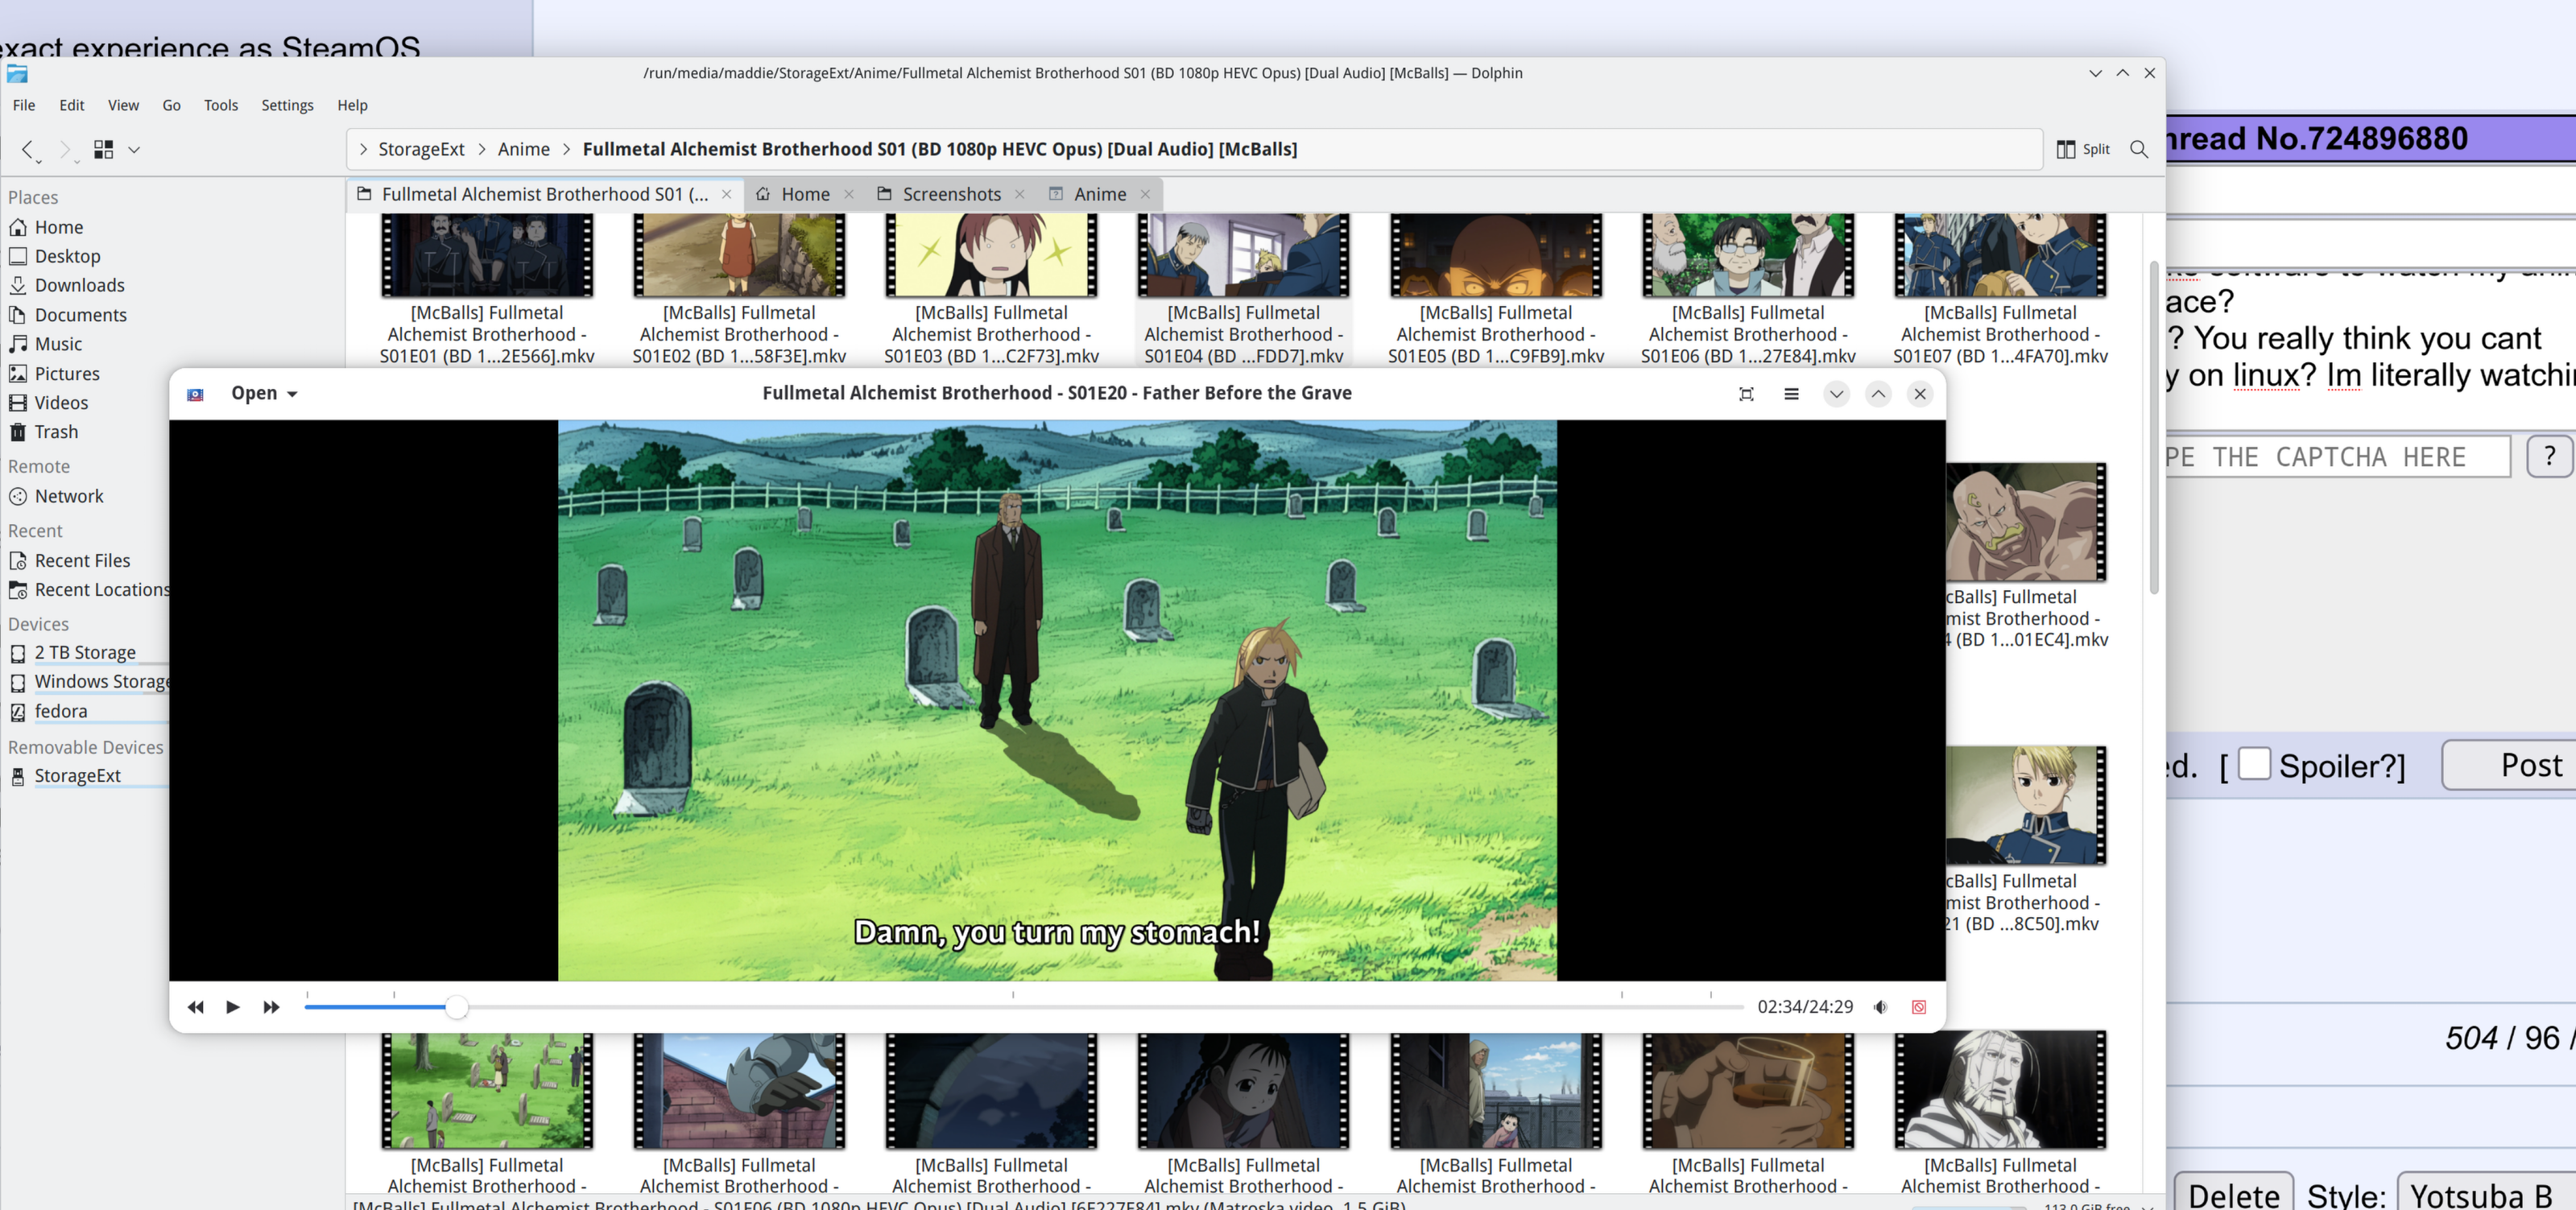Check the Spoiler checkbox
This screenshot has height=1210, width=2576.
click(2254, 764)
